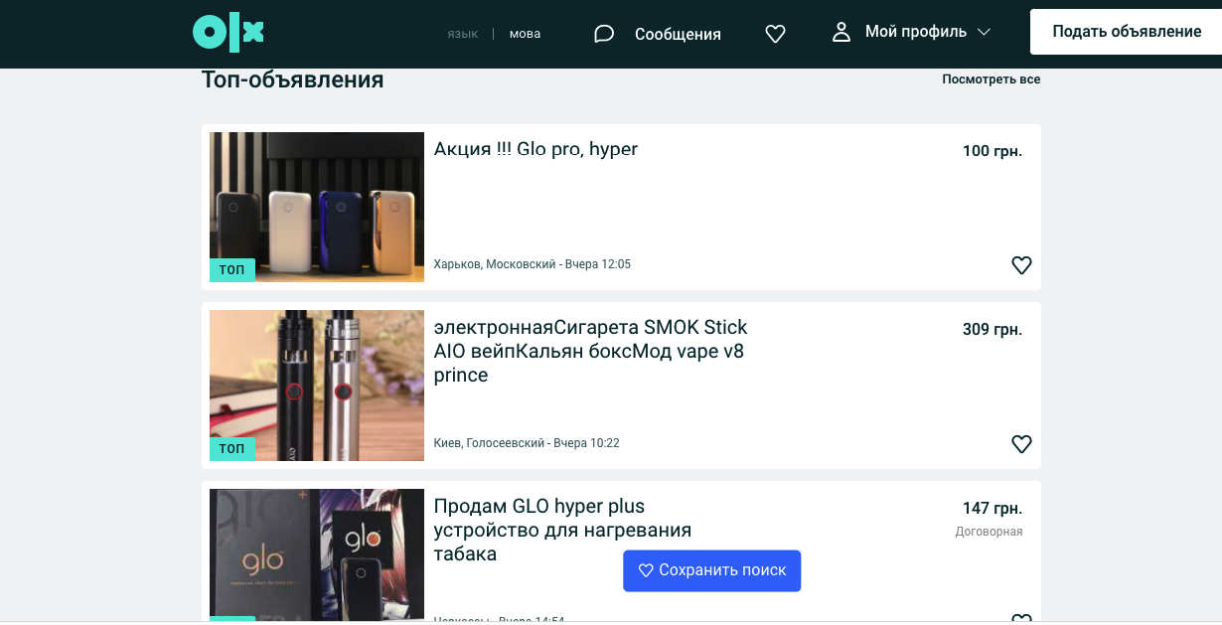Click the 309 грн. price
This screenshot has width=1222, height=625.
click(x=992, y=330)
